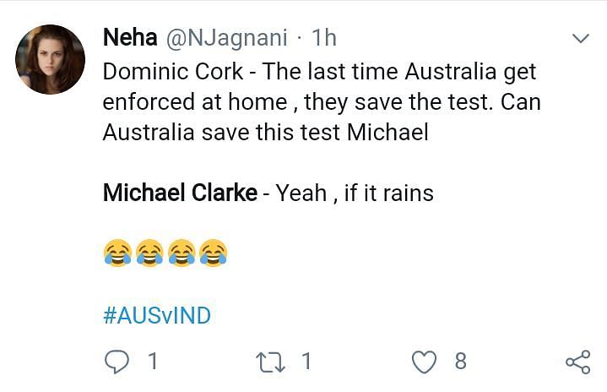Click the retweet count number

pyautogui.click(x=306, y=362)
